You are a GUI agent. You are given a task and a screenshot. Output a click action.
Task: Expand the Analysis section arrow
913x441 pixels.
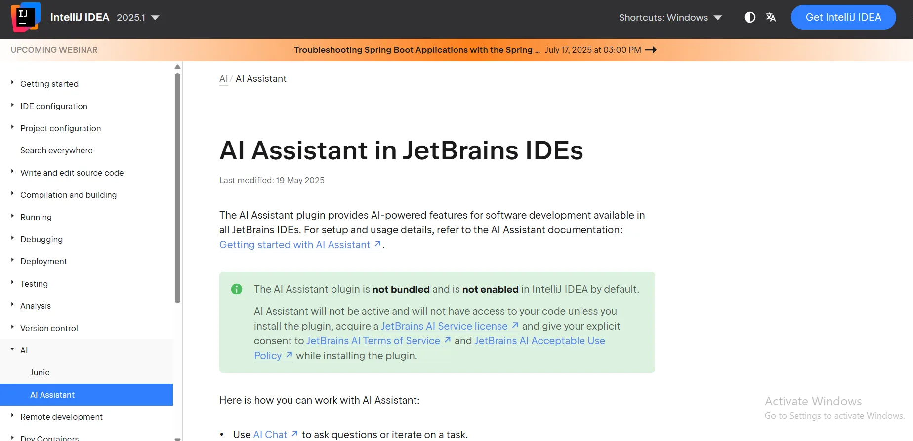pos(12,305)
